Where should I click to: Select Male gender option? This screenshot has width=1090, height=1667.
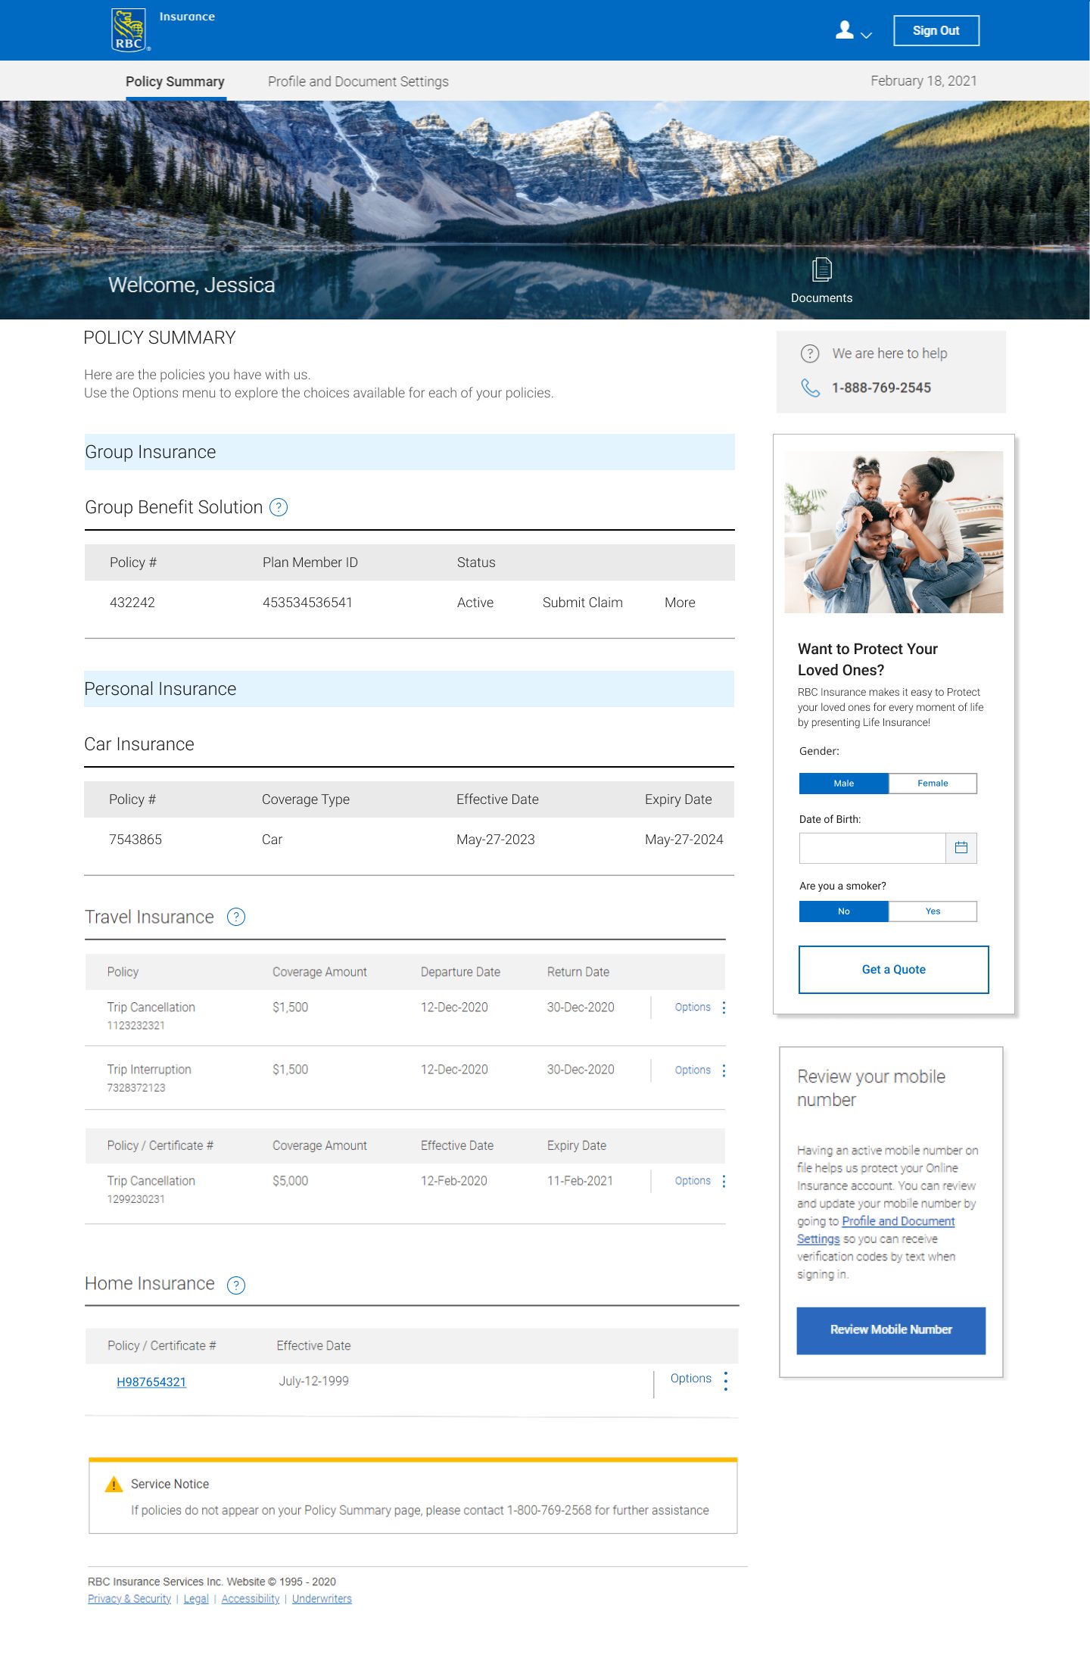(844, 784)
